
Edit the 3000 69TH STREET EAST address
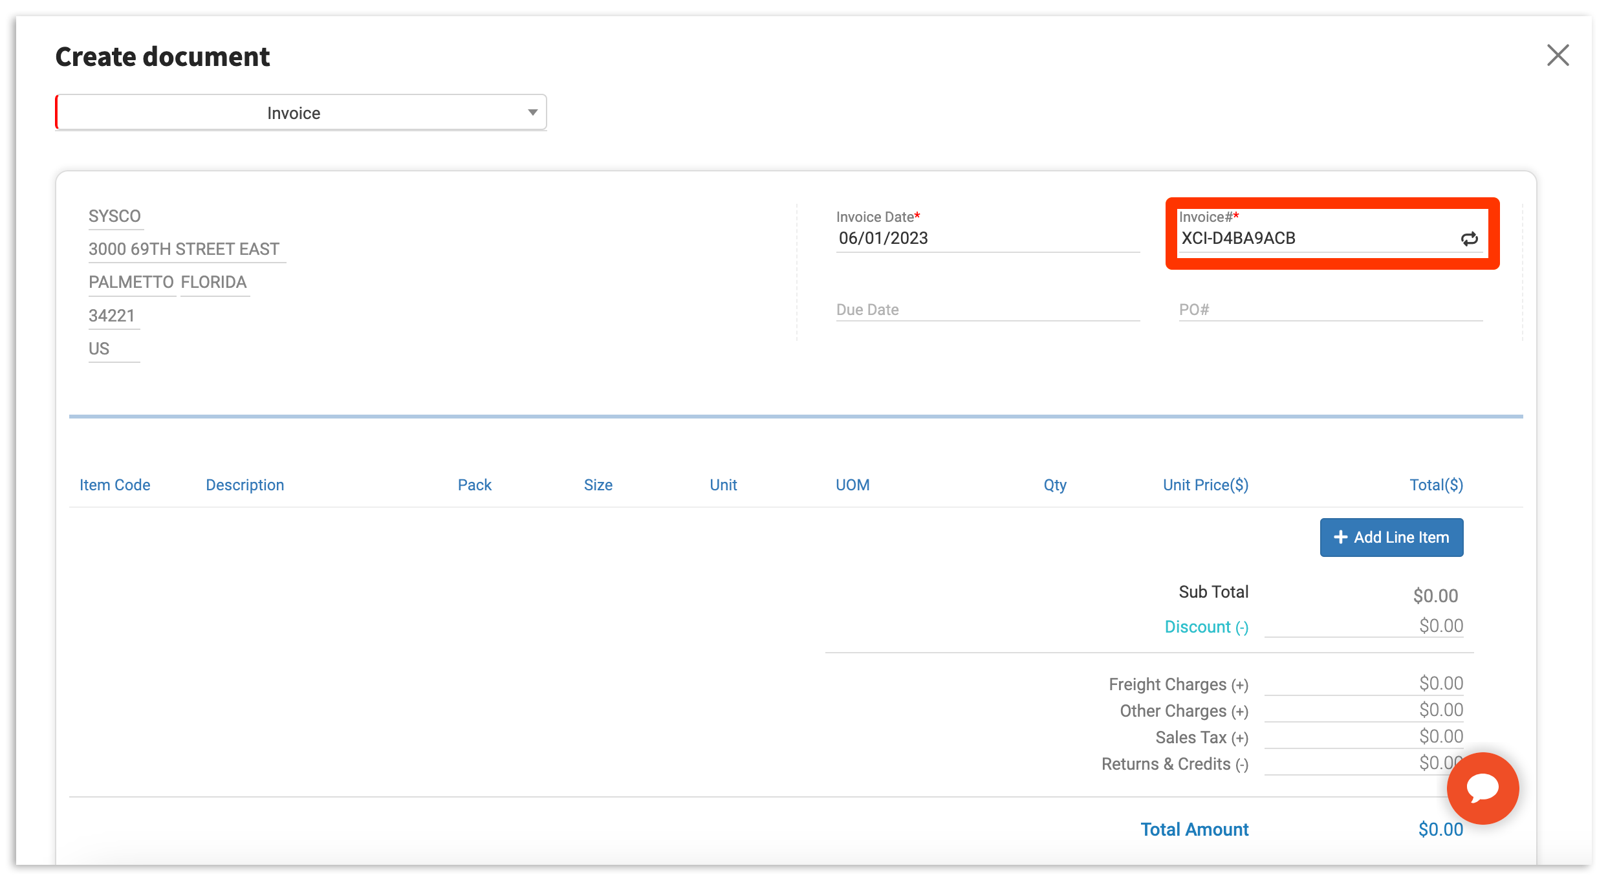pos(184,249)
